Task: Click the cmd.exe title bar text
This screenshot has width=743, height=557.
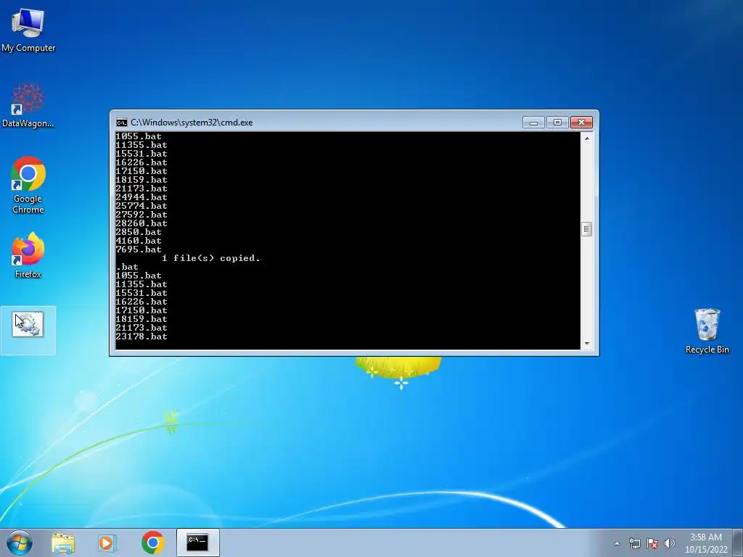Action: [192, 123]
